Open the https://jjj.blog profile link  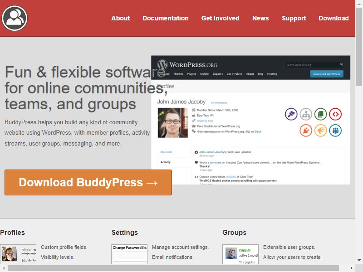coord(205,121)
